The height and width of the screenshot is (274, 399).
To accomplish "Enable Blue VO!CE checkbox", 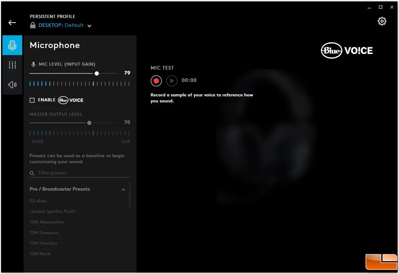I will [x=32, y=100].
